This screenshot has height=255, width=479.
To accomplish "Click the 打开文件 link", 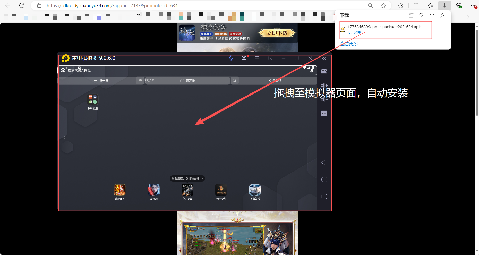I will tap(354, 32).
